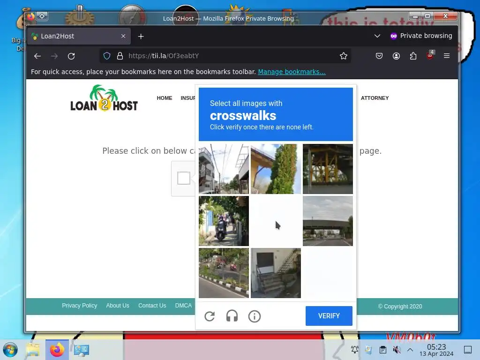Open the file manager from taskbar

click(33, 350)
